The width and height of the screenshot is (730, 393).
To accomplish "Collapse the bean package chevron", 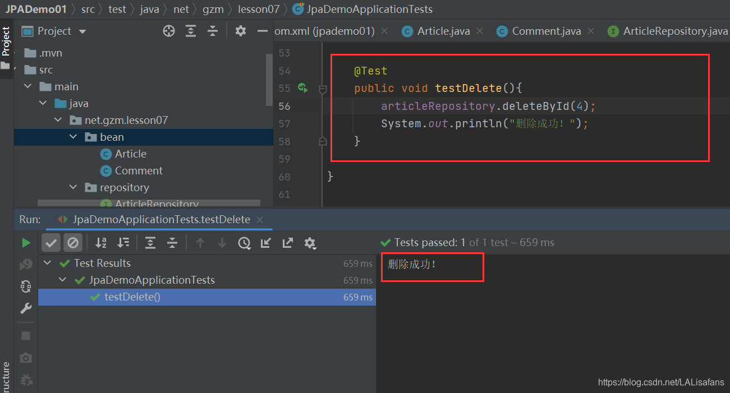I will pyautogui.click(x=73, y=137).
